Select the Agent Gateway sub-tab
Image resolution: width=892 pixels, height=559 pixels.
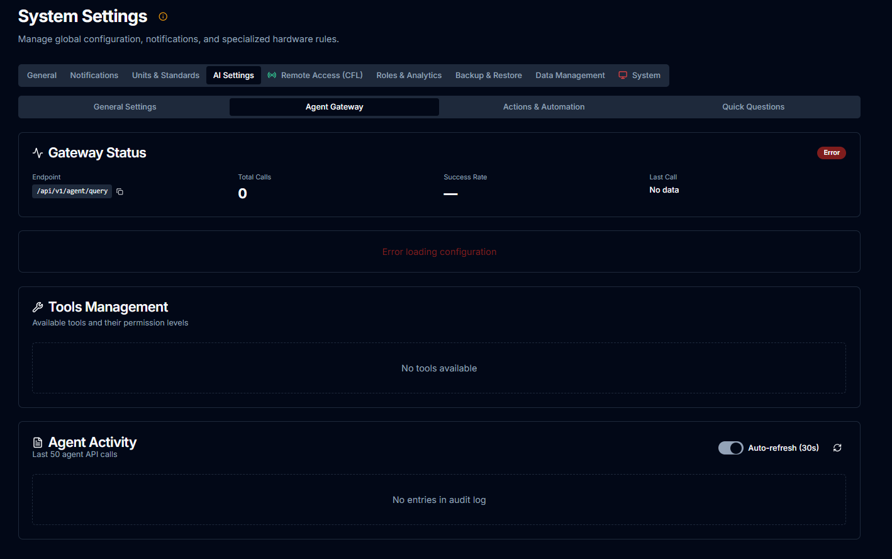[334, 107]
